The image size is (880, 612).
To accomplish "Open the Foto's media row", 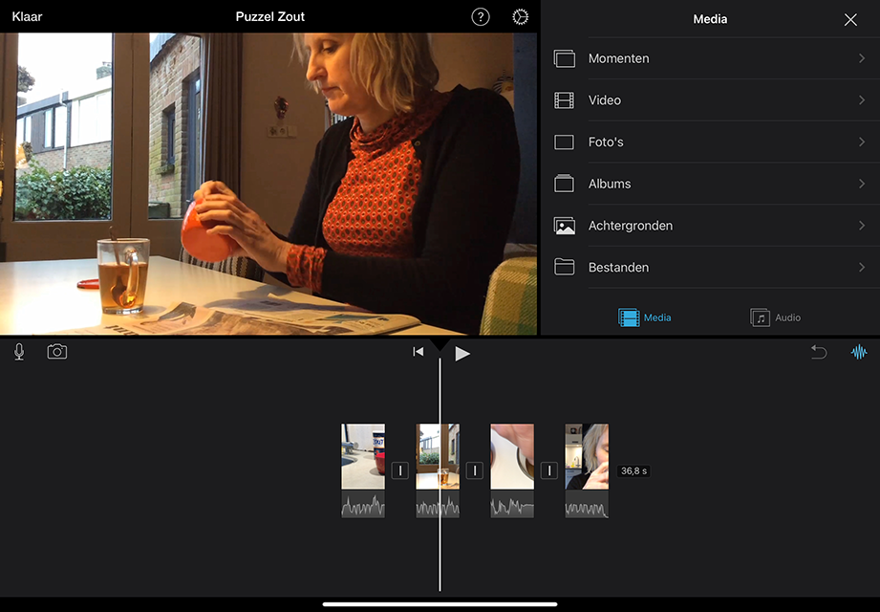I will 710,142.
